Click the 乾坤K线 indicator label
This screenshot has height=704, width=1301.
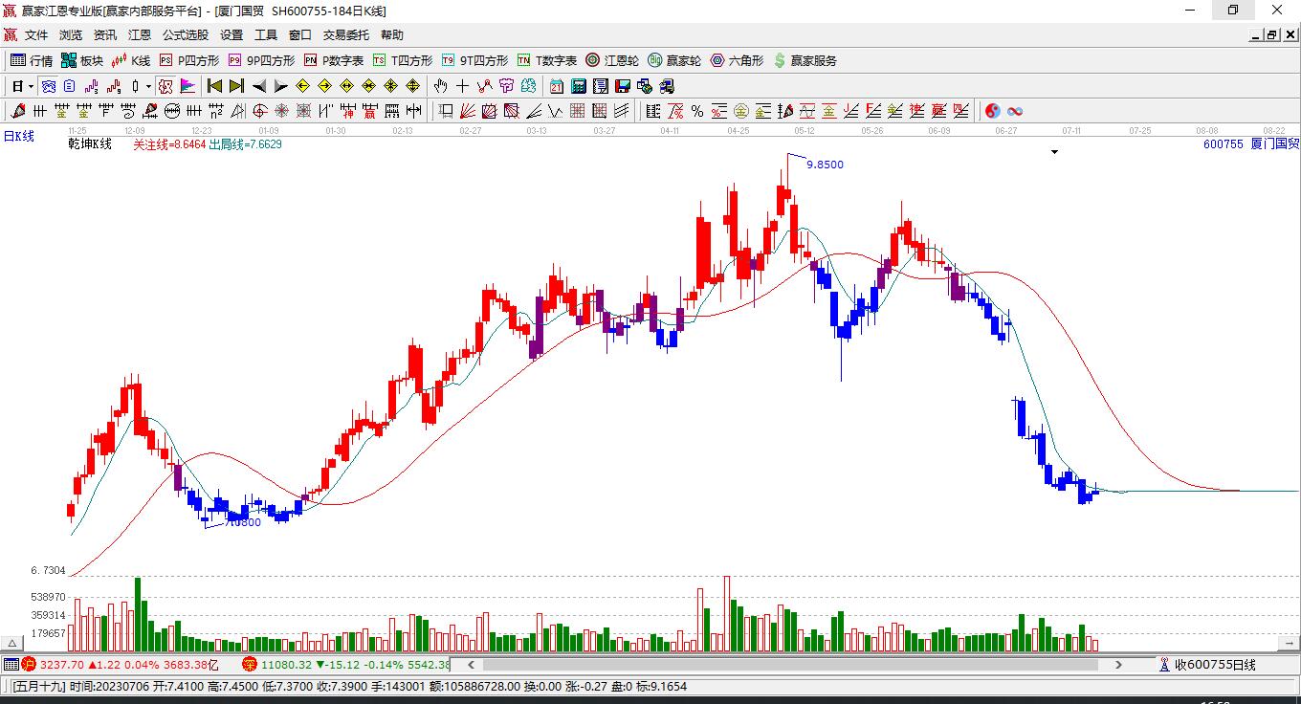90,143
